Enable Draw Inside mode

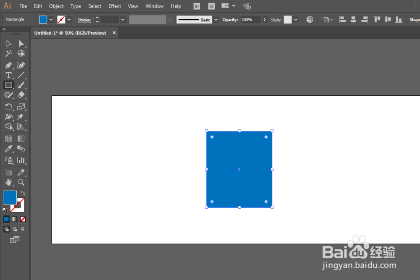[23, 229]
